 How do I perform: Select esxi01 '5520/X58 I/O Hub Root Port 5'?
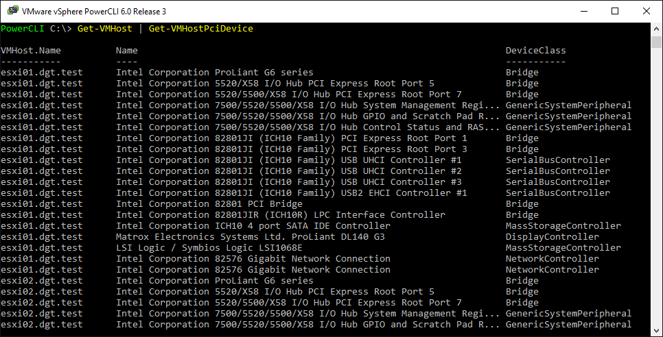point(275,84)
